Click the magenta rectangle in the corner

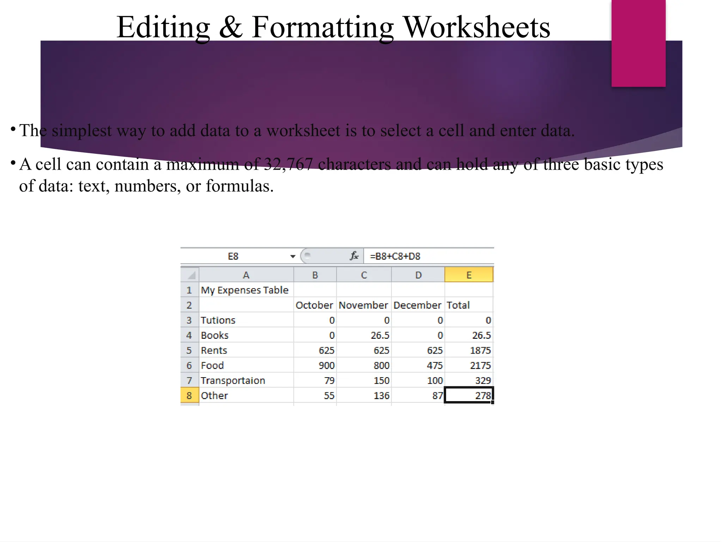pos(638,43)
